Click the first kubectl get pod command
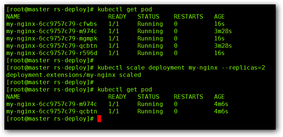Screen dimensions: 283x137 [x=125, y=9]
